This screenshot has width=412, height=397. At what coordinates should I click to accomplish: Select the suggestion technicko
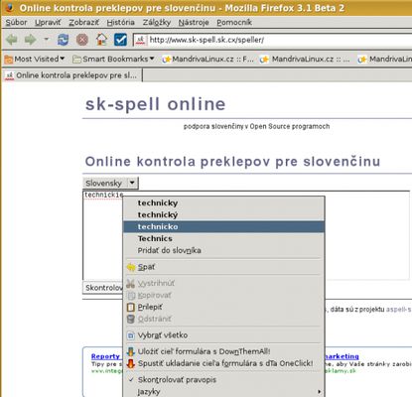(223, 226)
